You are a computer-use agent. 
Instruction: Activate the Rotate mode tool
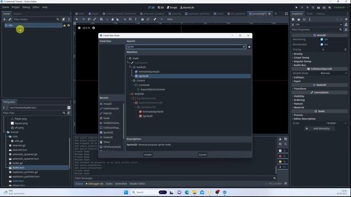pos(89,19)
